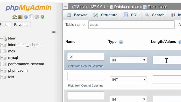Image resolution: width=181 pixels, height=102 pixels.
Task: Select information_schema database in tree
Action: (x=25, y=45)
